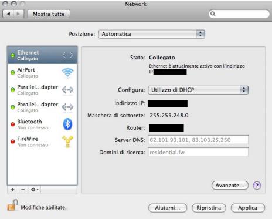Click AirPort green status indicator
This screenshot has width=272, height=219.
point(12,73)
